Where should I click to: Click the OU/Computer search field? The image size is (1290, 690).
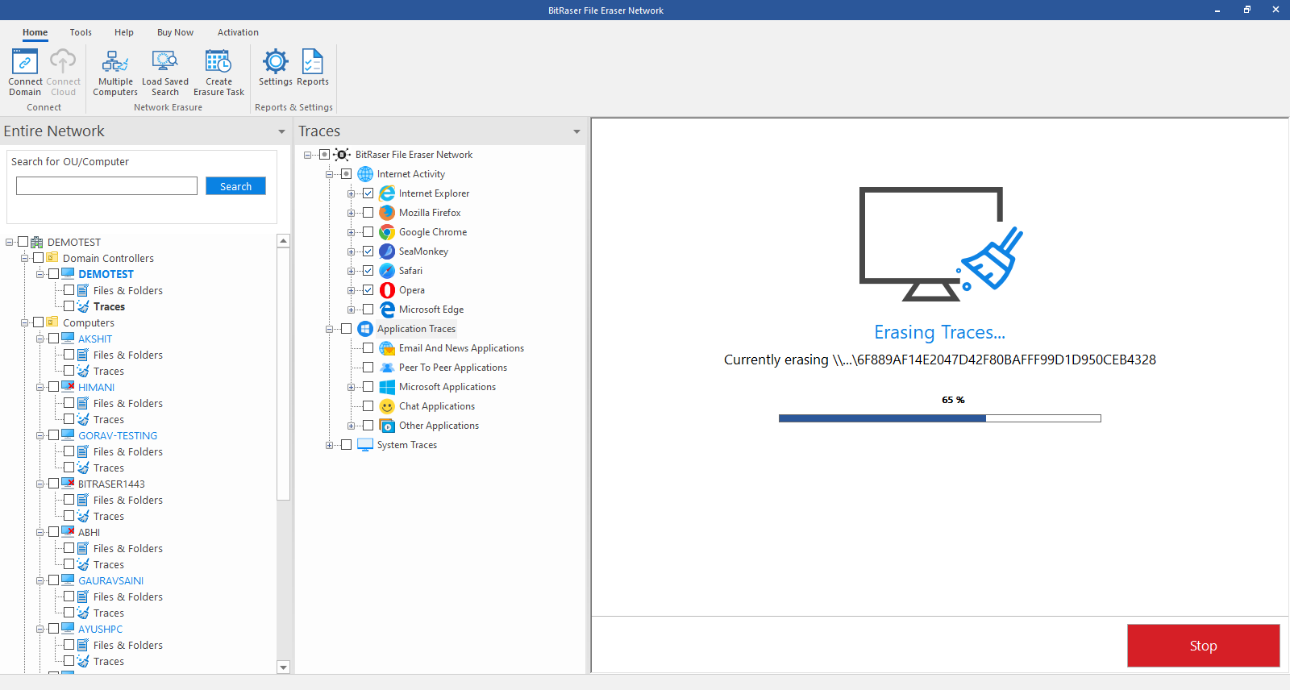click(106, 186)
